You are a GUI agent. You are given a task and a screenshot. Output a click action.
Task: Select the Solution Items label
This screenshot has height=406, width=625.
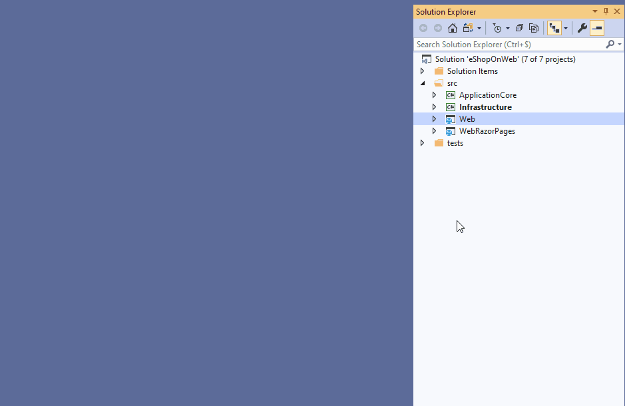click(473, 71)
